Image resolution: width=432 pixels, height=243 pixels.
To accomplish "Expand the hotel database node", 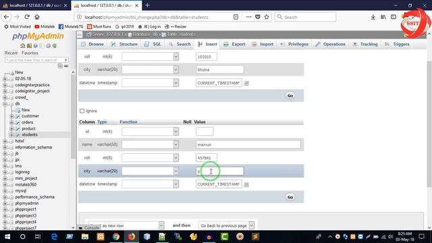I will [5, 141].
